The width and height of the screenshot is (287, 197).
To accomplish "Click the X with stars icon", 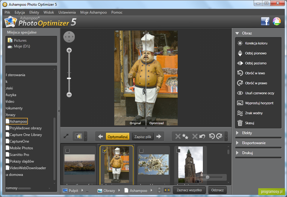I will [x=182, y=136].
